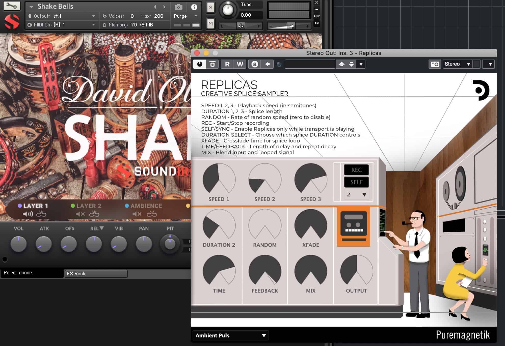Open the preset management dropdown arrow

point(361,64)
